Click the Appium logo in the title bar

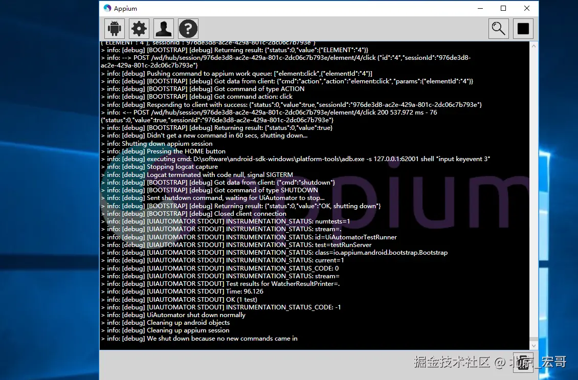tap(107, 8)
